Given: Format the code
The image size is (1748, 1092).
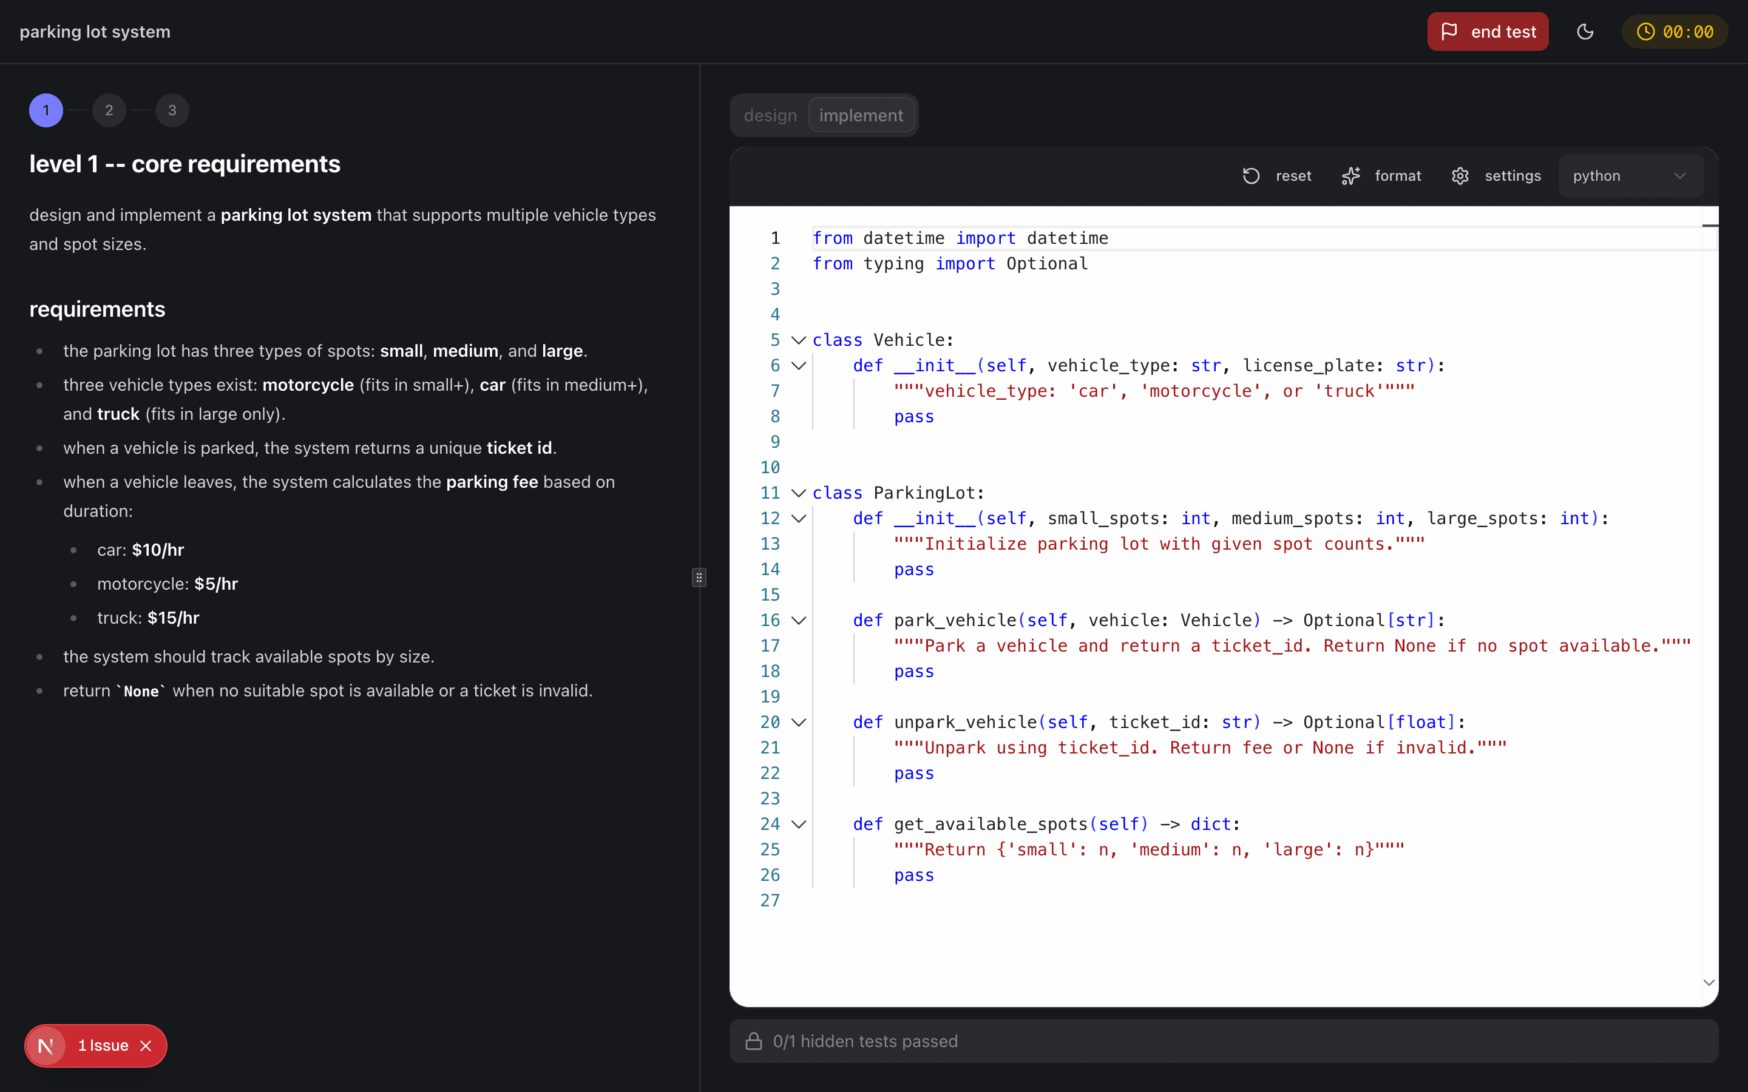Looking at the screenshot, I should 1381,176.
